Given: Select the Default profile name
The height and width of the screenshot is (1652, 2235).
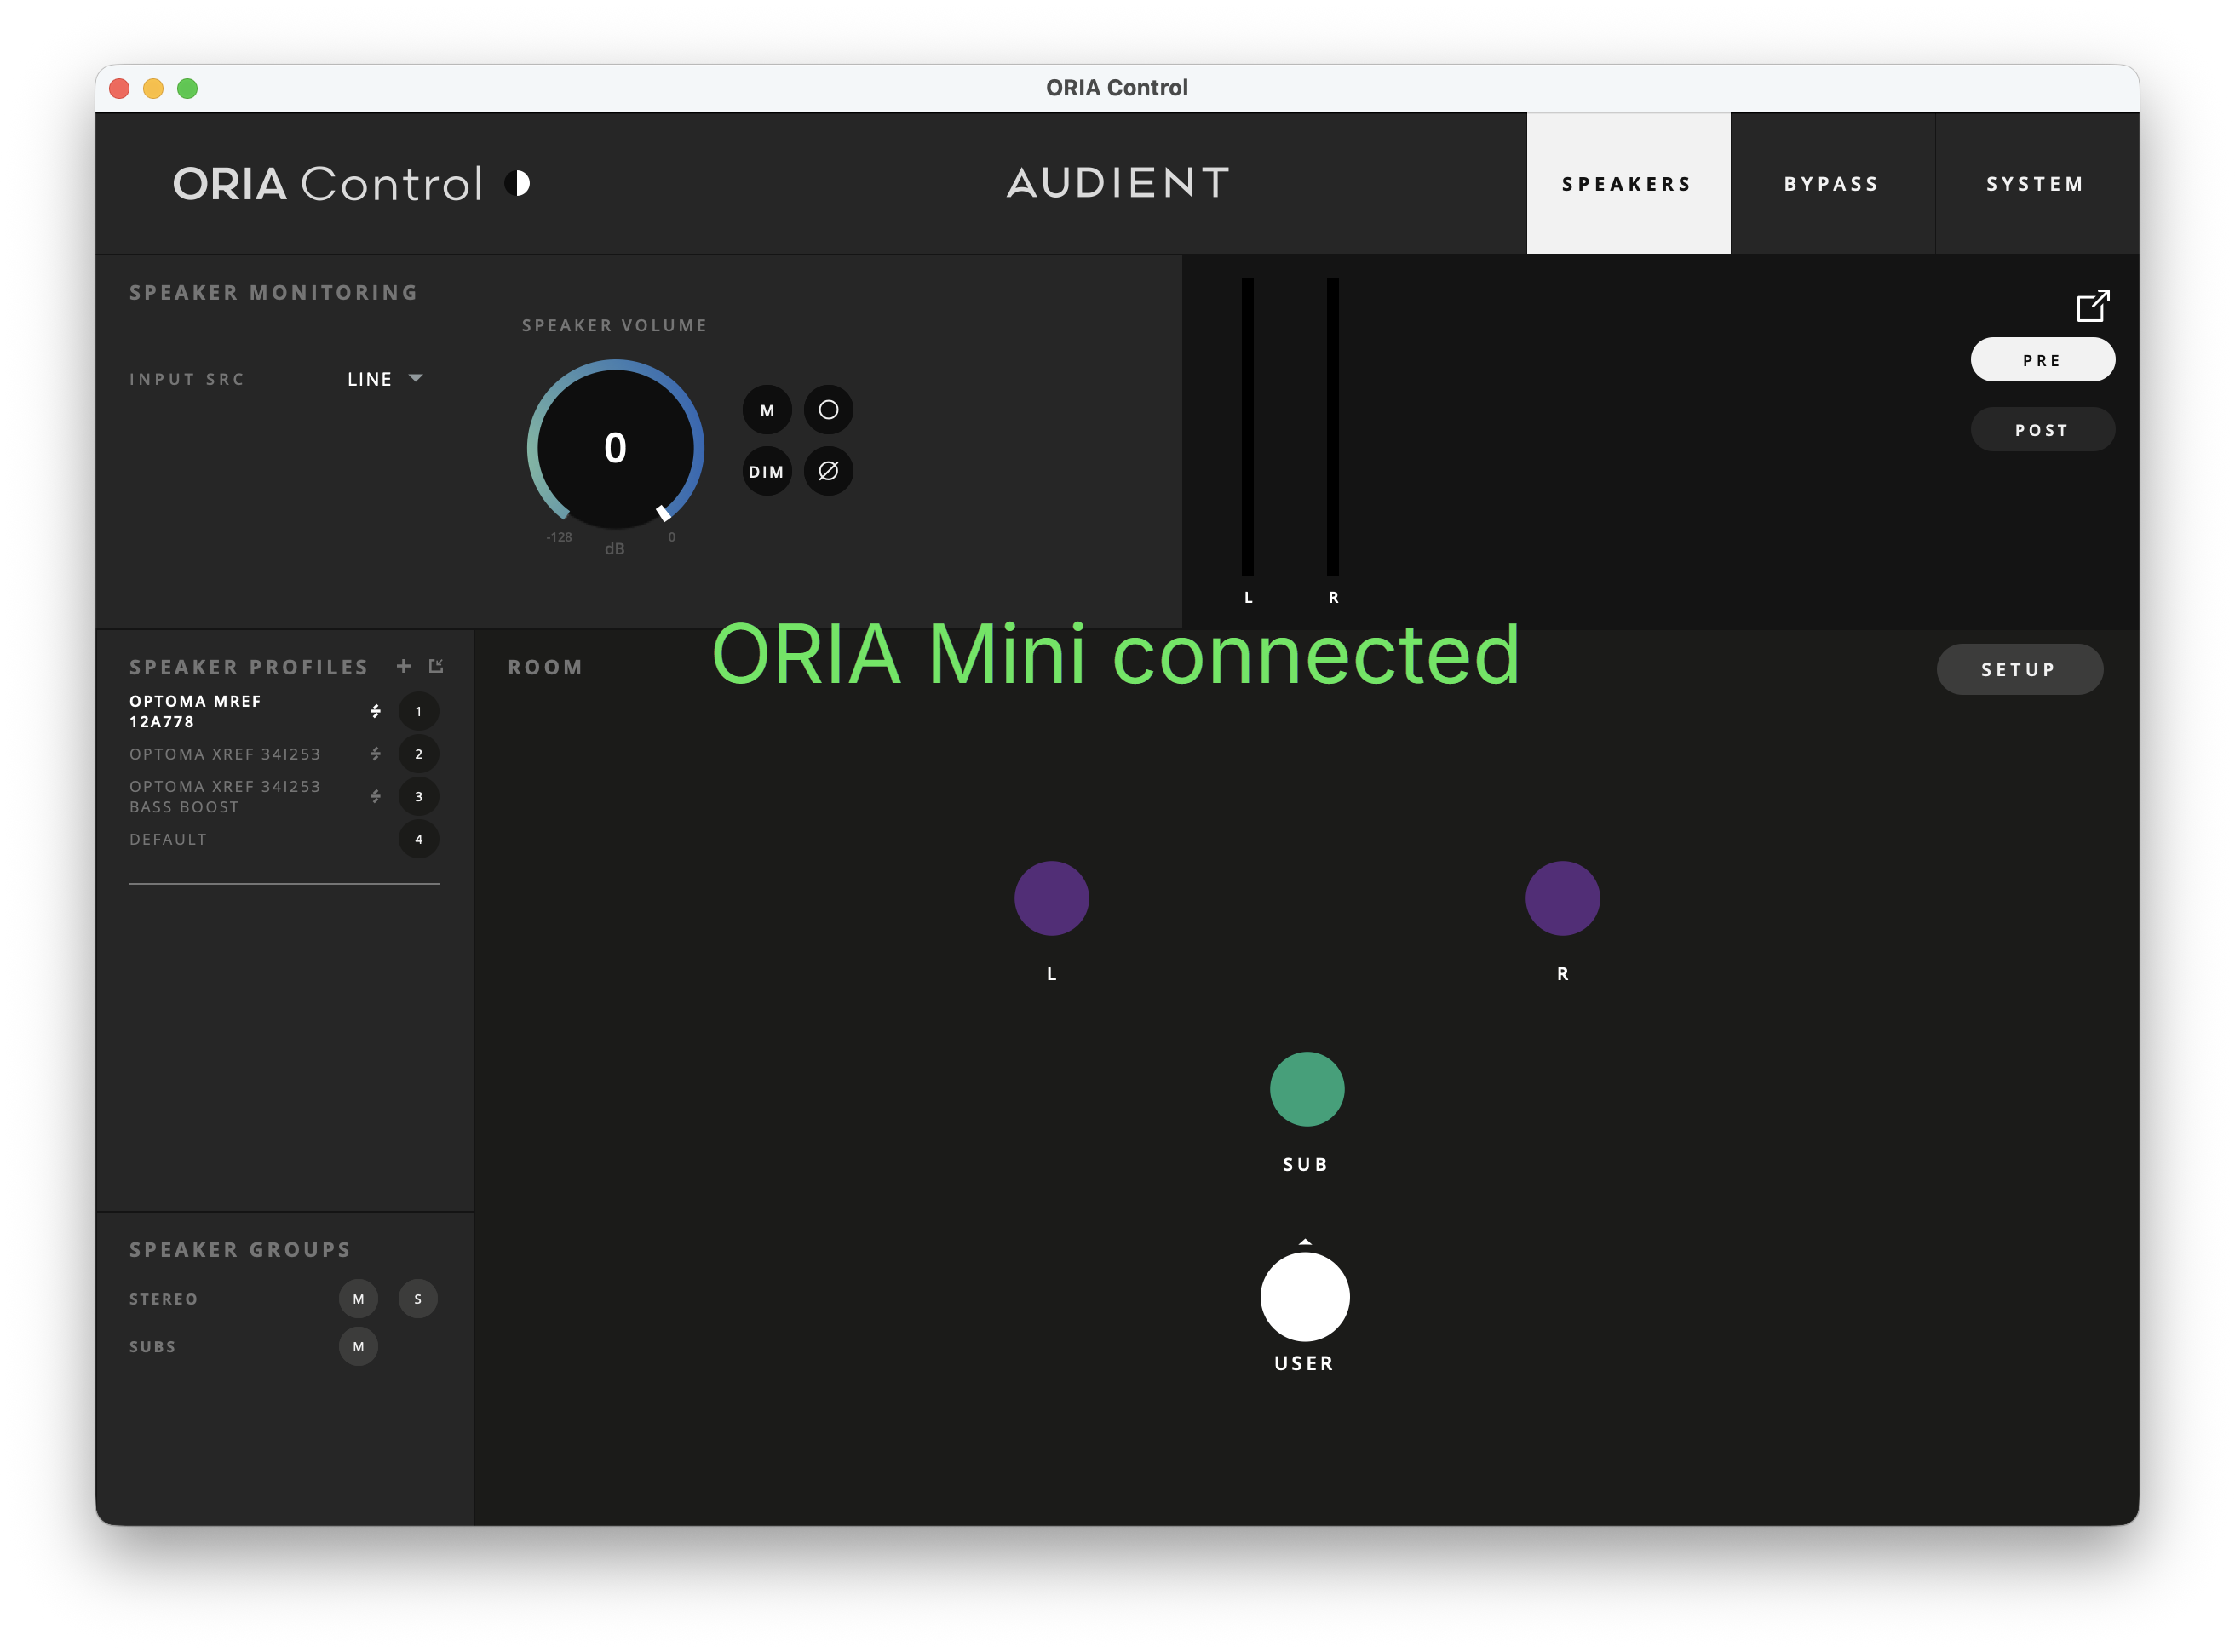Looking at the screenshot, I should click(168, 839).
